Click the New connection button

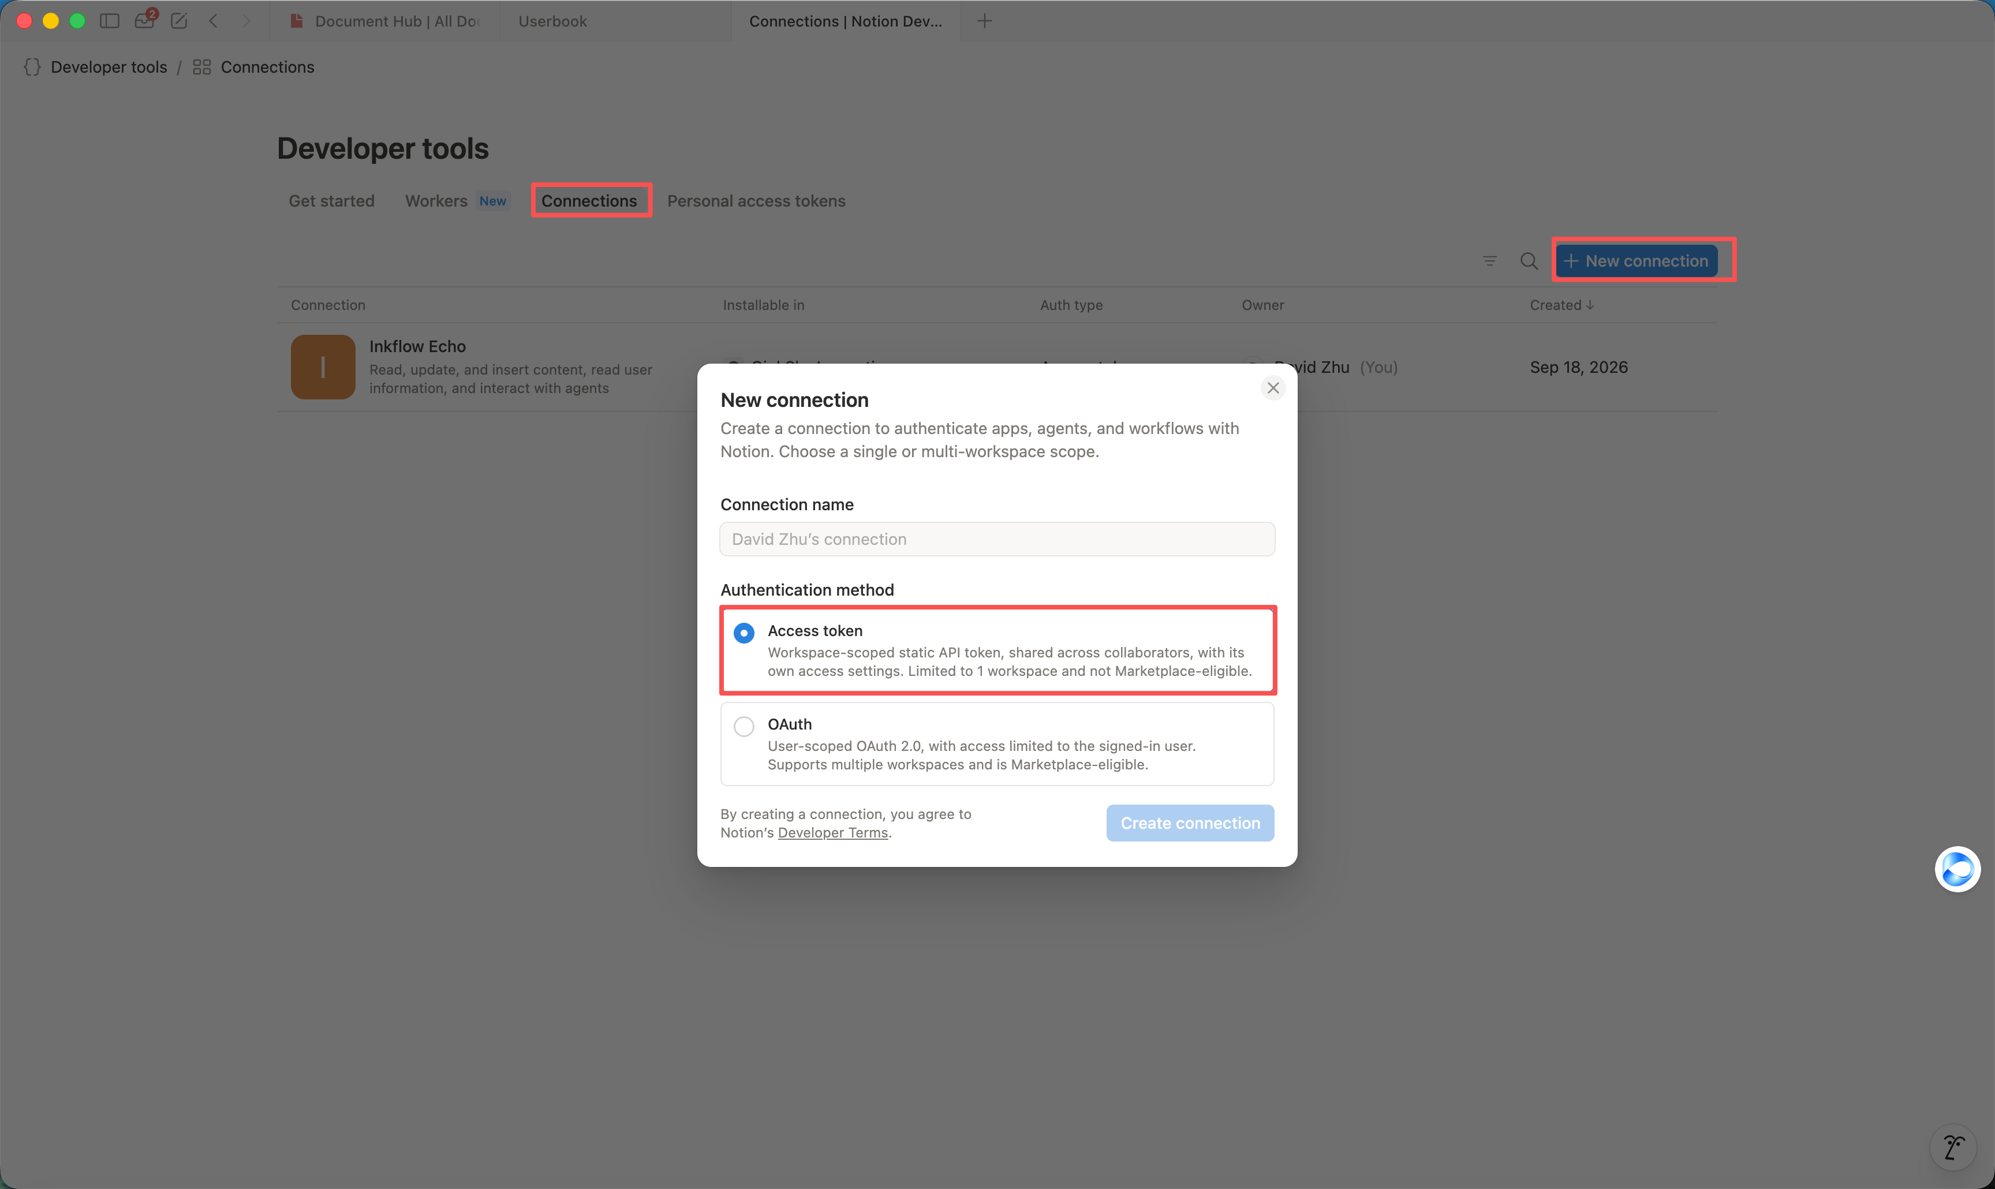[1636, 261]
